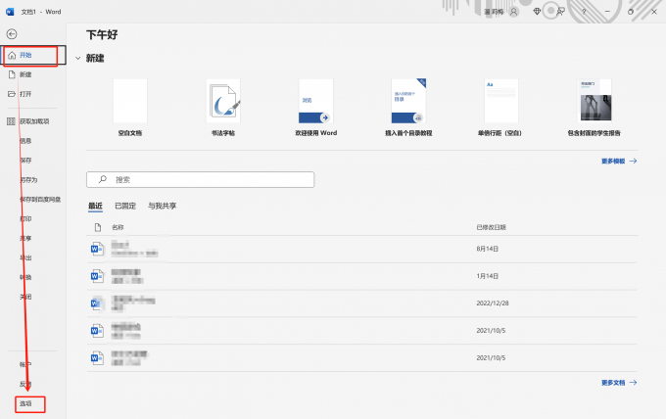The height and width of the screenshot is (419, 666).
Task: Click the back arrow to return to document
Action: [x=12, y=34]
